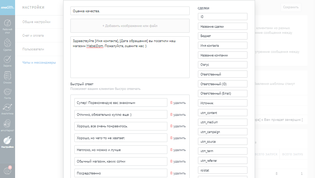Image resolution: width=315 pixels, height=178 pixels.
Task: Open the Рабочий стол dashboard icon
Action: 7,26
